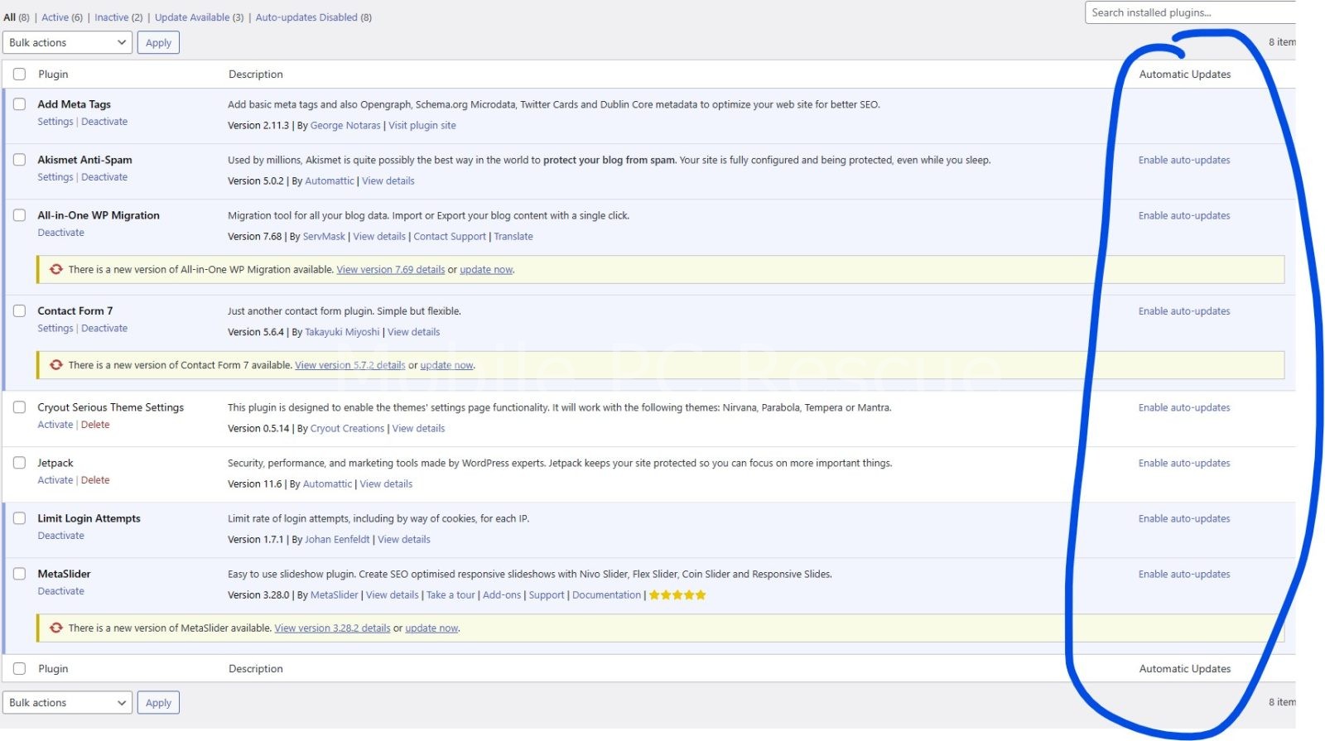Check the select-all checkbox in table header

click(x=19, y=74)
